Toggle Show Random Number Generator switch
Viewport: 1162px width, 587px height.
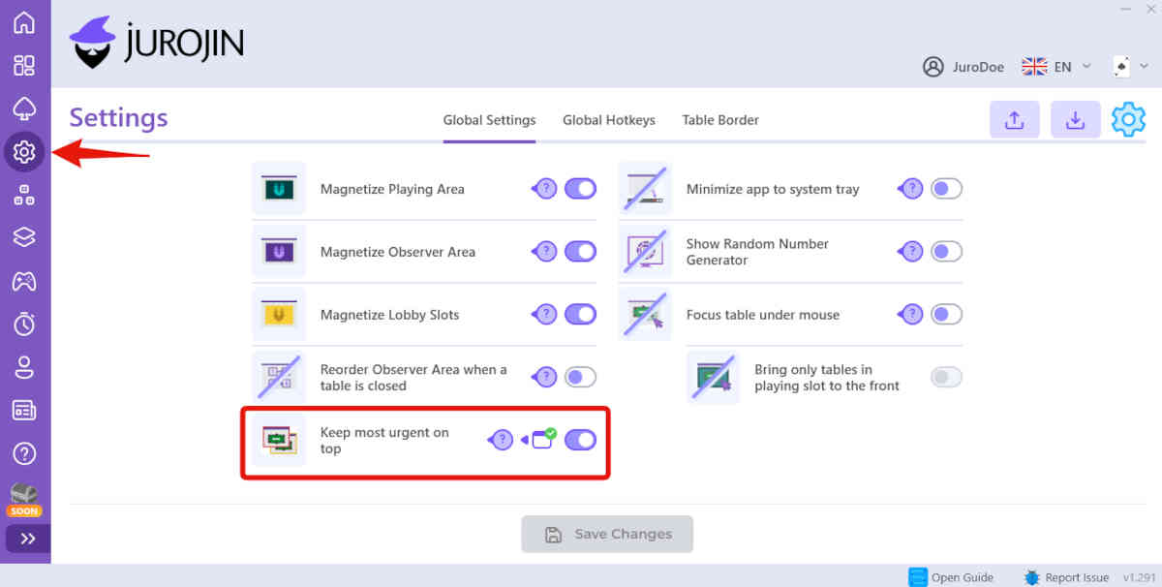(x=946, y=252)
